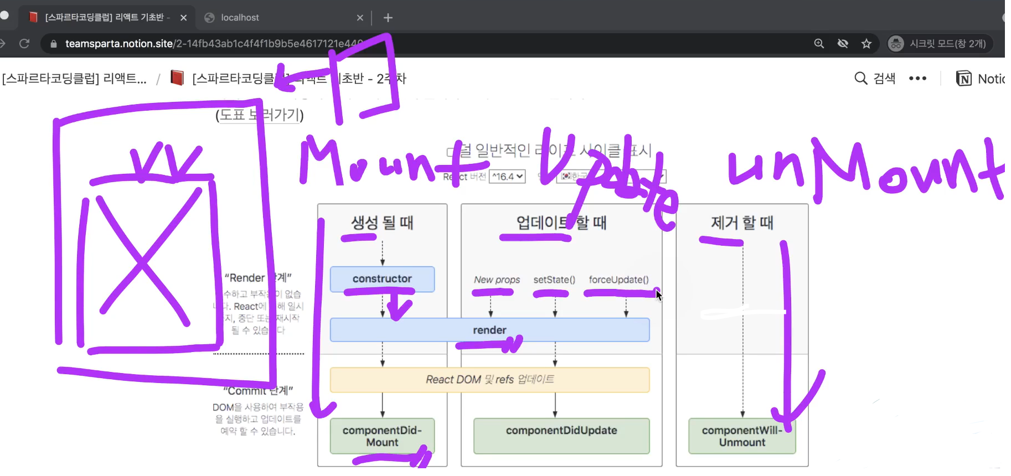The width and height of the screenshot is (1011, 476).
Task: Open the 도표 보러가기 link
Action: click(260, 115)
